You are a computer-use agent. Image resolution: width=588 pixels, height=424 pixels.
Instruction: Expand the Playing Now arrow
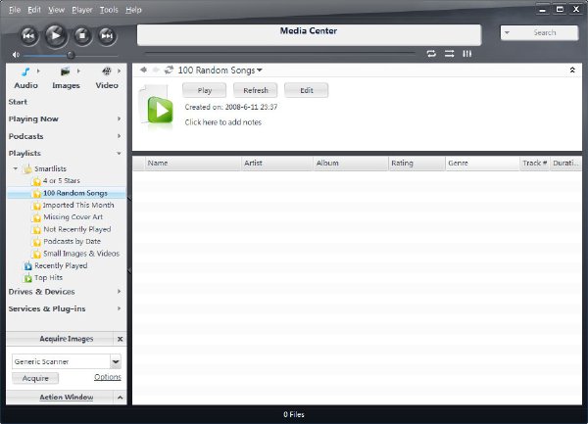tap(119, 118)
